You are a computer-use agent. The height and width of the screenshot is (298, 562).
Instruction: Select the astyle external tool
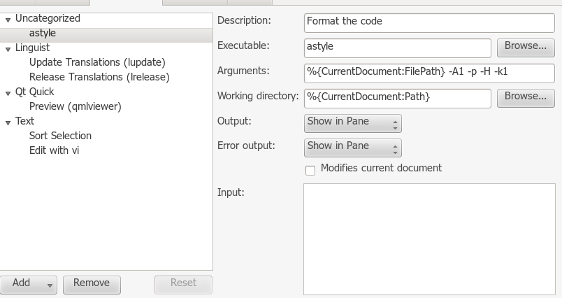click(43, 33)
